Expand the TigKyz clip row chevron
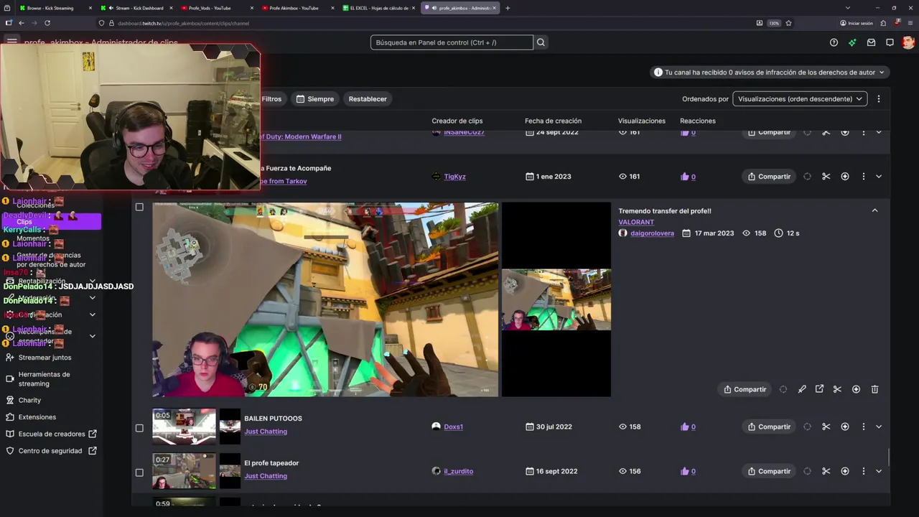 [x=879, y=177]
